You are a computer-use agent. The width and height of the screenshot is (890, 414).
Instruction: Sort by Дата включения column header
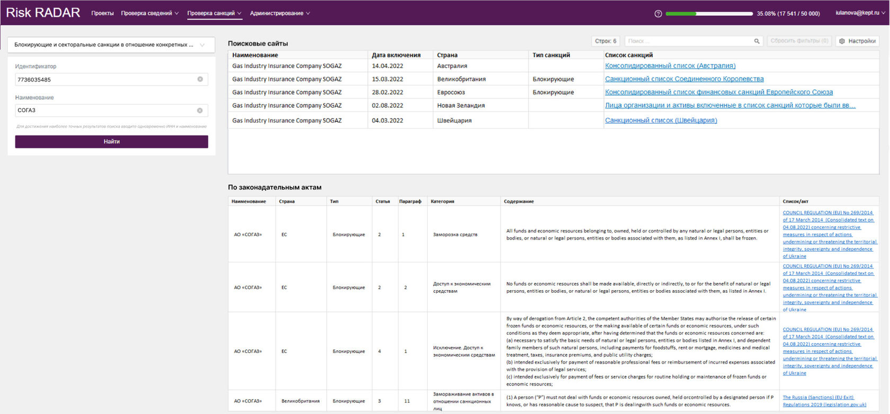pos(396,55)
